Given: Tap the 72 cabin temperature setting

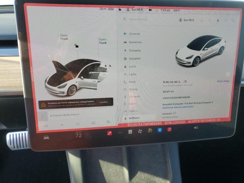Looking at the screenshot, I should (79, 135).
